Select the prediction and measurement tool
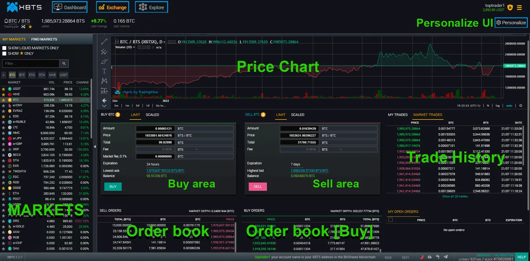 tap(104, 90)
